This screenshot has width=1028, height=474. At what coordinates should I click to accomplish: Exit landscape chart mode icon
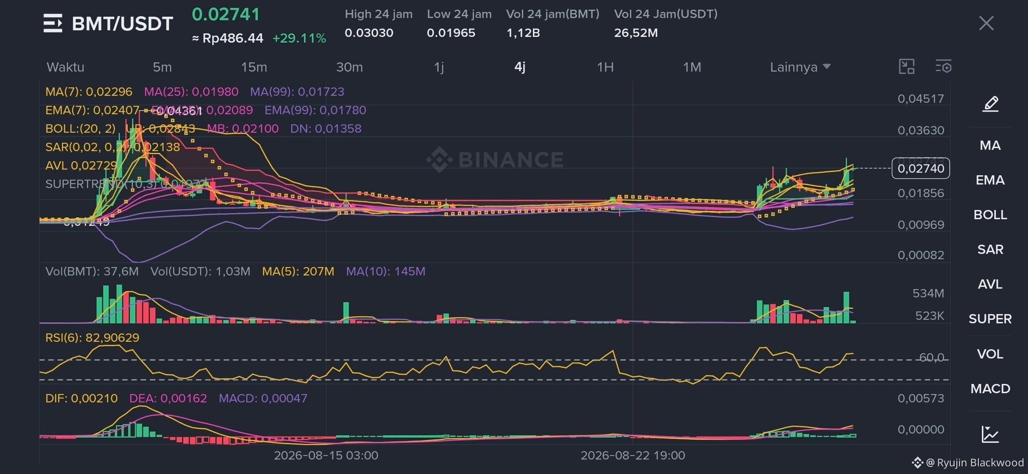(x=906, y=67)
